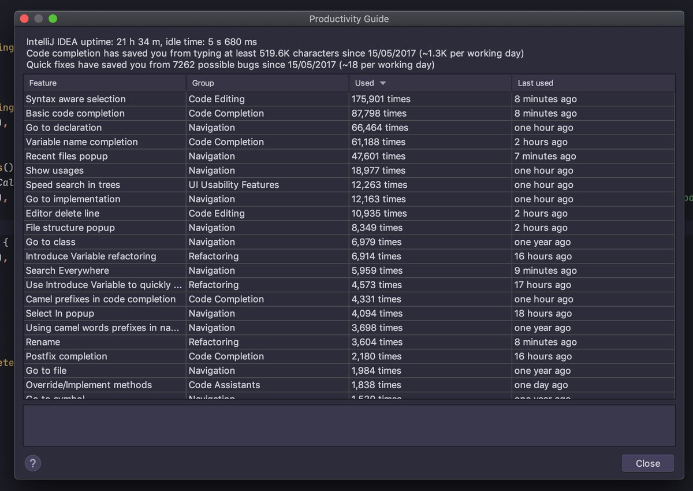Click the 12,163 times cell

[430, 199]
